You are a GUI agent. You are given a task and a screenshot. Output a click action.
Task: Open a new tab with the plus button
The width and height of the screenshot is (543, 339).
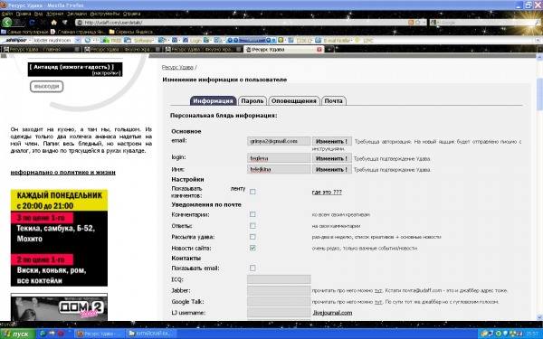point(329,50)
